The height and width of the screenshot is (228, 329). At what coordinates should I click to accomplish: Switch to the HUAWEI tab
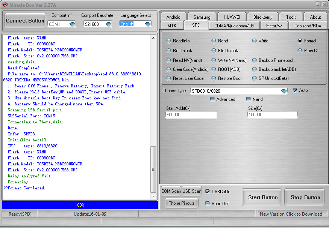232,17
